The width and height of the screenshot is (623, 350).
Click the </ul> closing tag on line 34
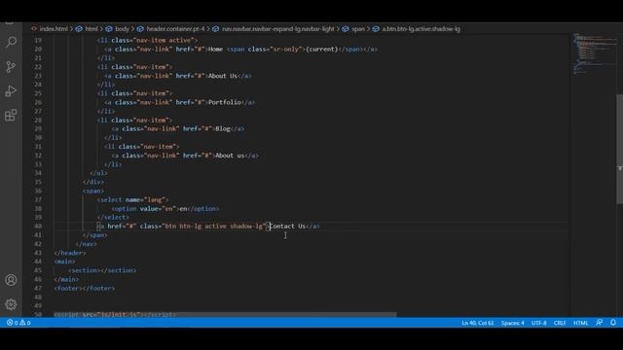pyautogui.click(x=98, y=173)
